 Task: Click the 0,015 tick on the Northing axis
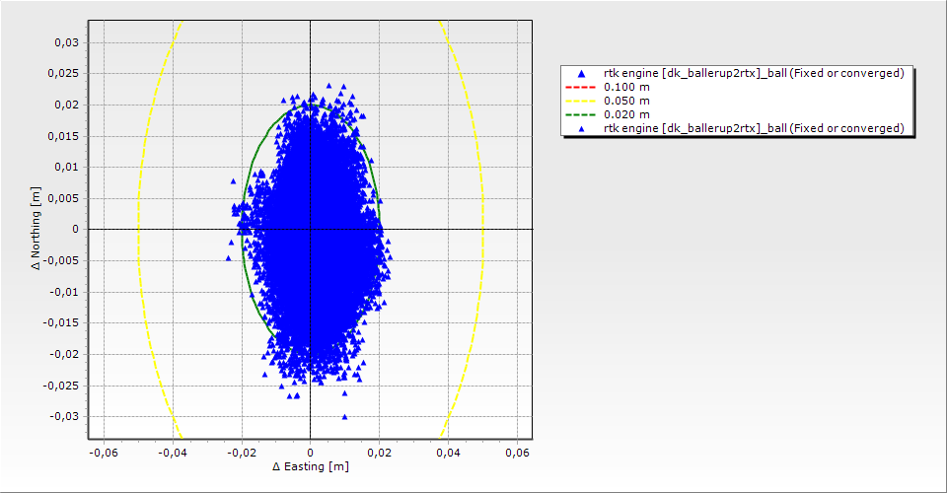(63, 136)
